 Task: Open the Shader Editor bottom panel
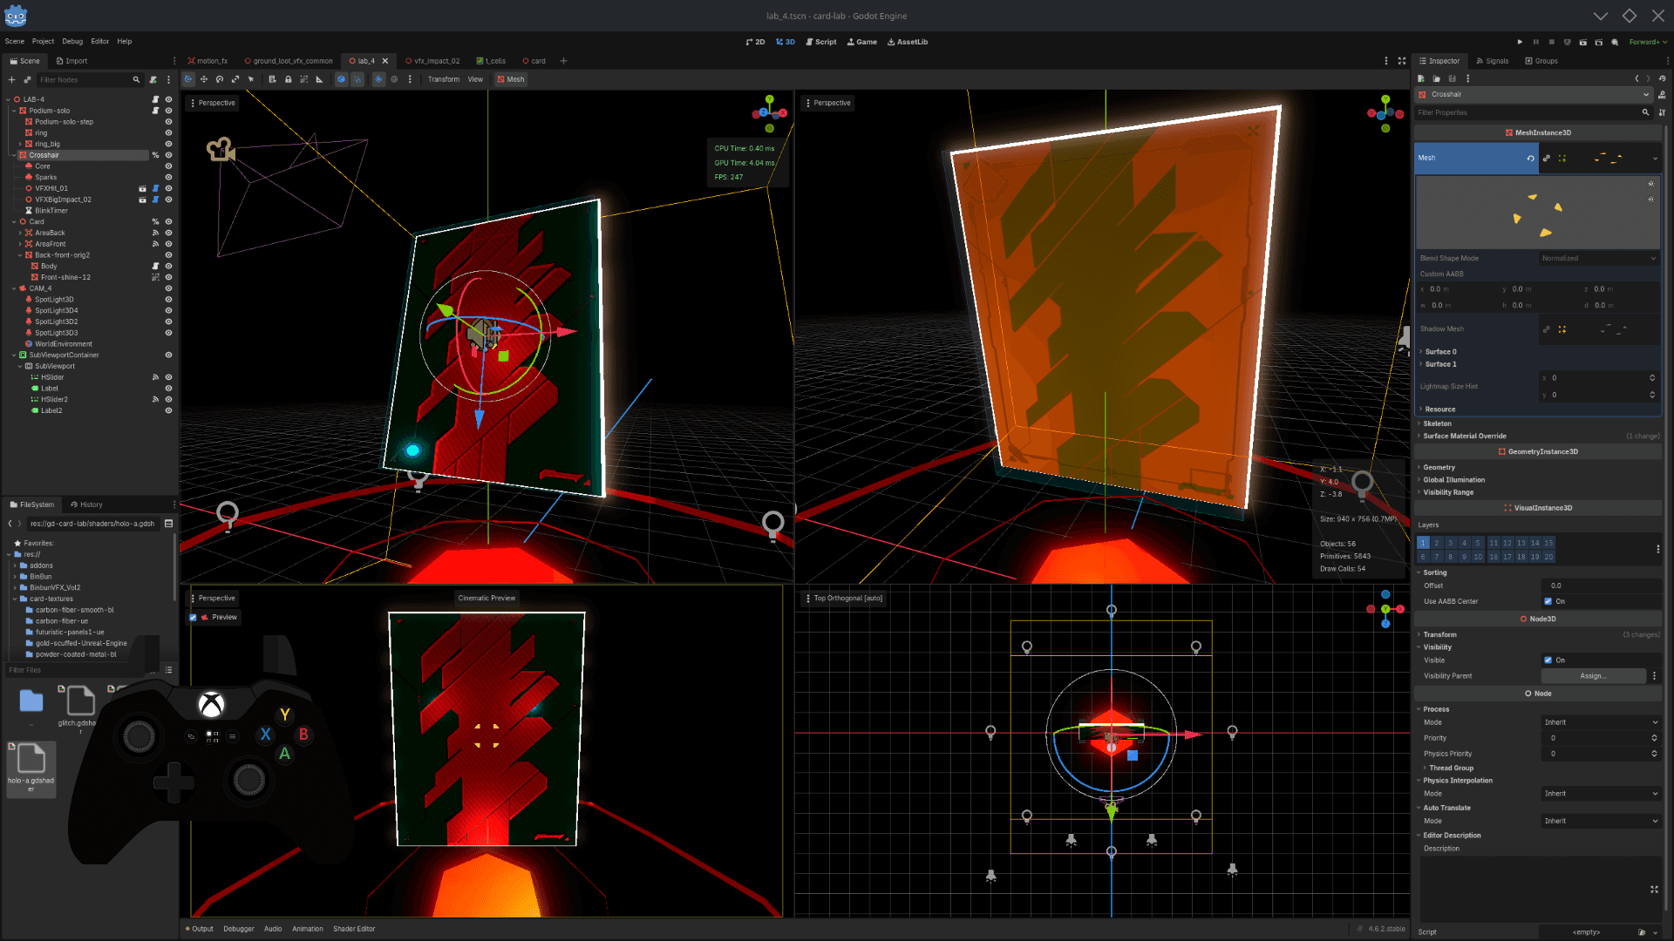click(x=354, y=929)
